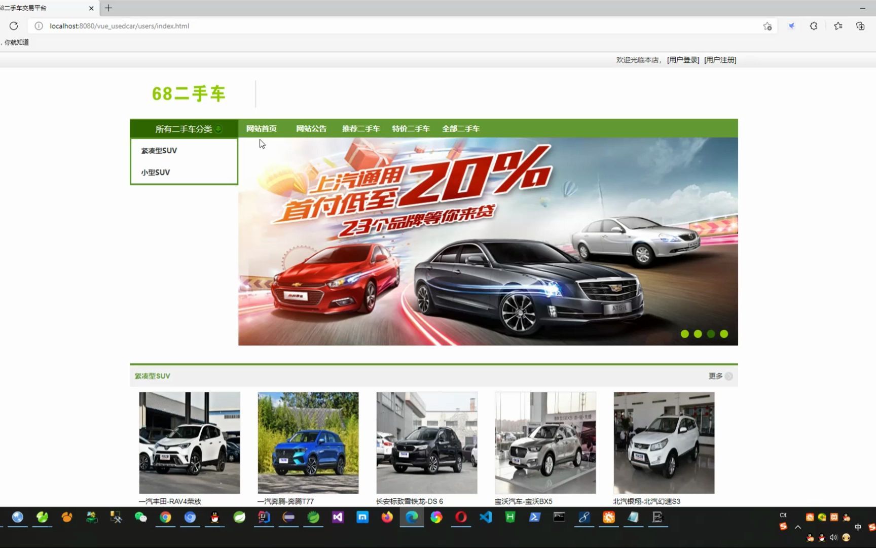The image size is (876, 548).
Task: Click the site information icon in address bar
Action: point(39,26)
